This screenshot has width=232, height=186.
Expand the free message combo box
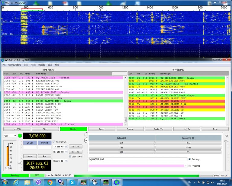[x=185, y=166]
